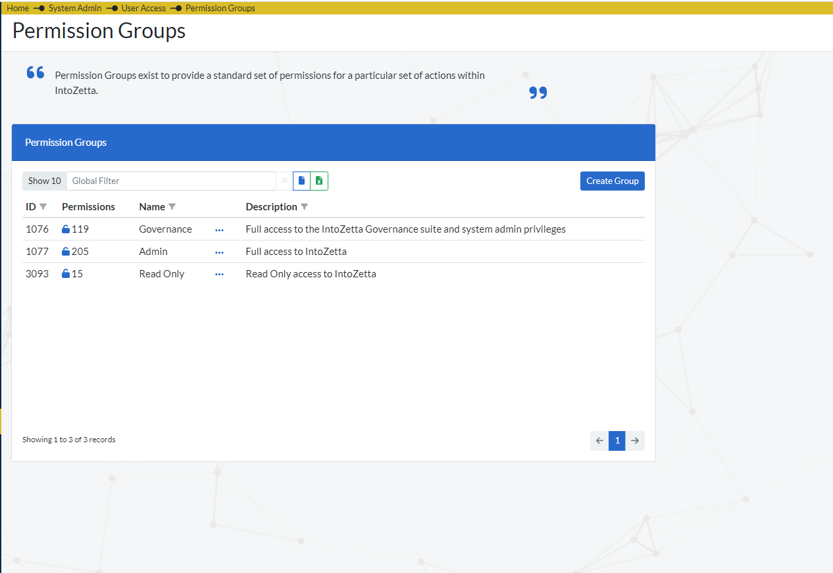Image resolution: width=833 pixels, height=573 pixels.
Task: Click the lock icon for Governance group
Action: coord(66,229)
